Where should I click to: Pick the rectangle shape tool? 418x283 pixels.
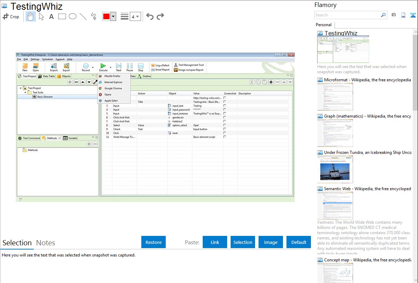(62, 16)
